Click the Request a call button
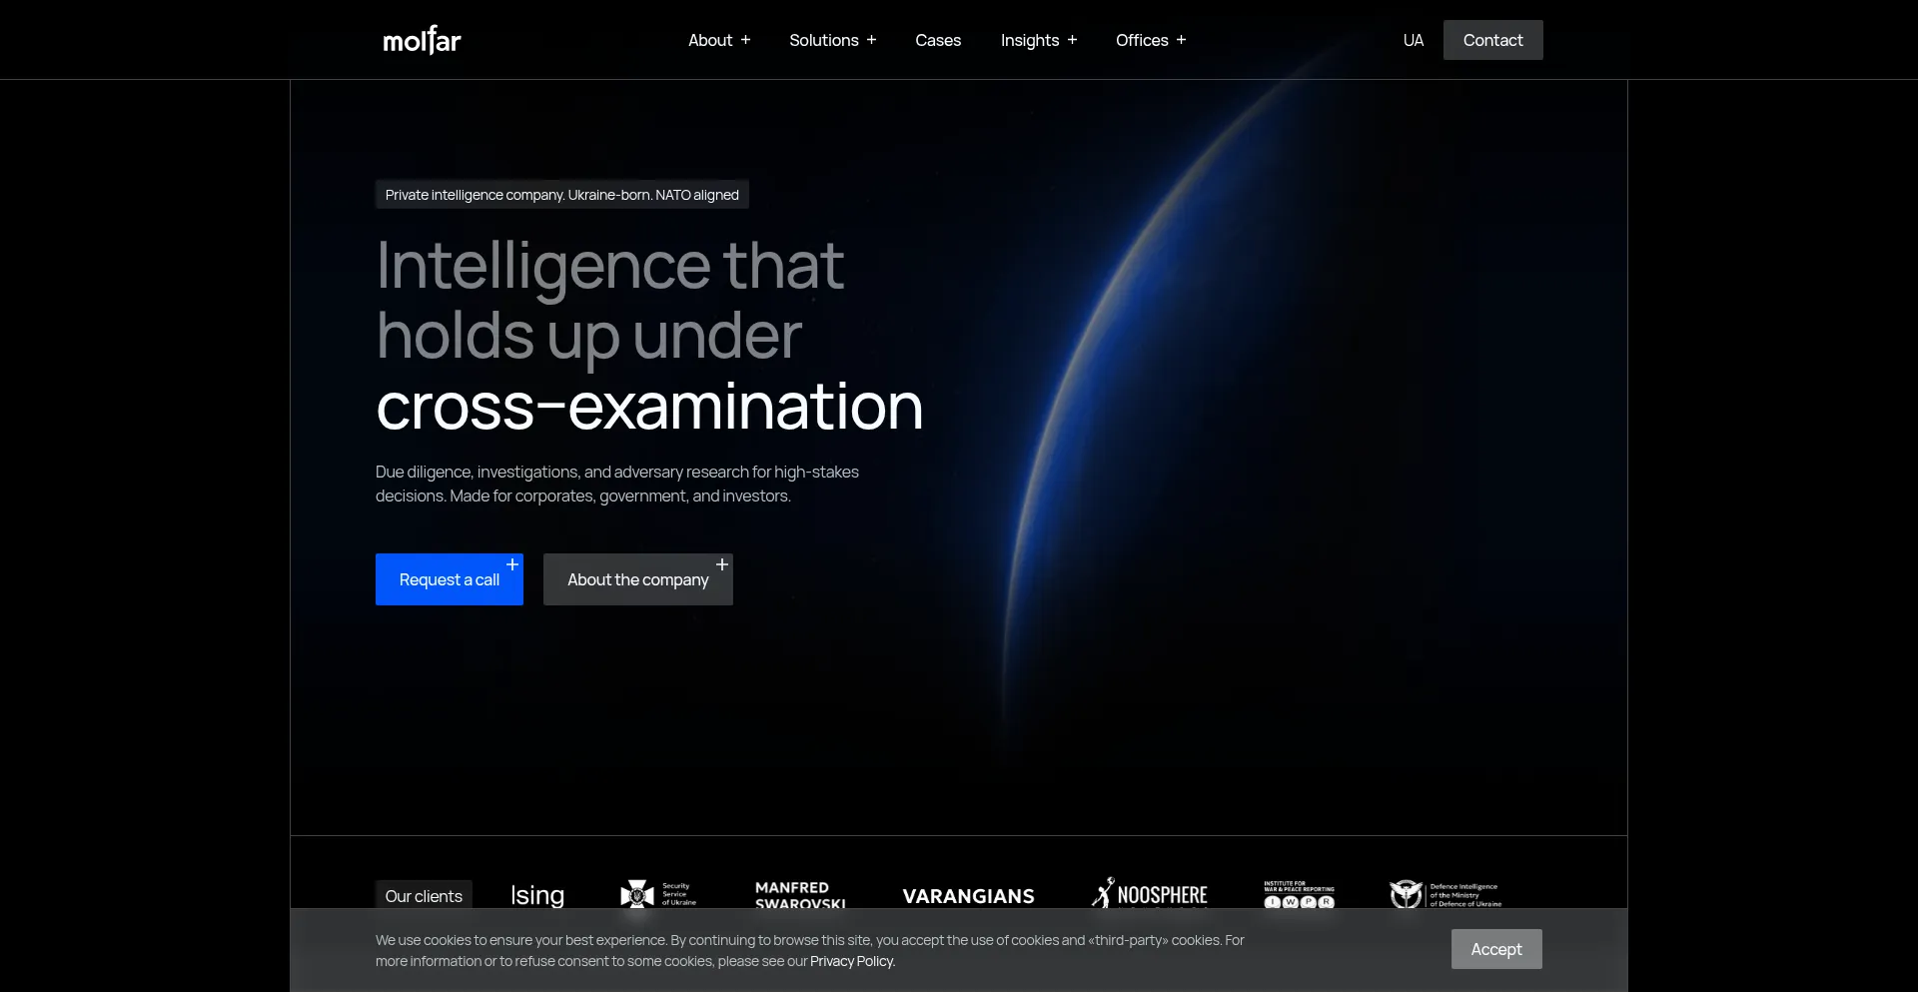1918x992 pixels. 450,579
